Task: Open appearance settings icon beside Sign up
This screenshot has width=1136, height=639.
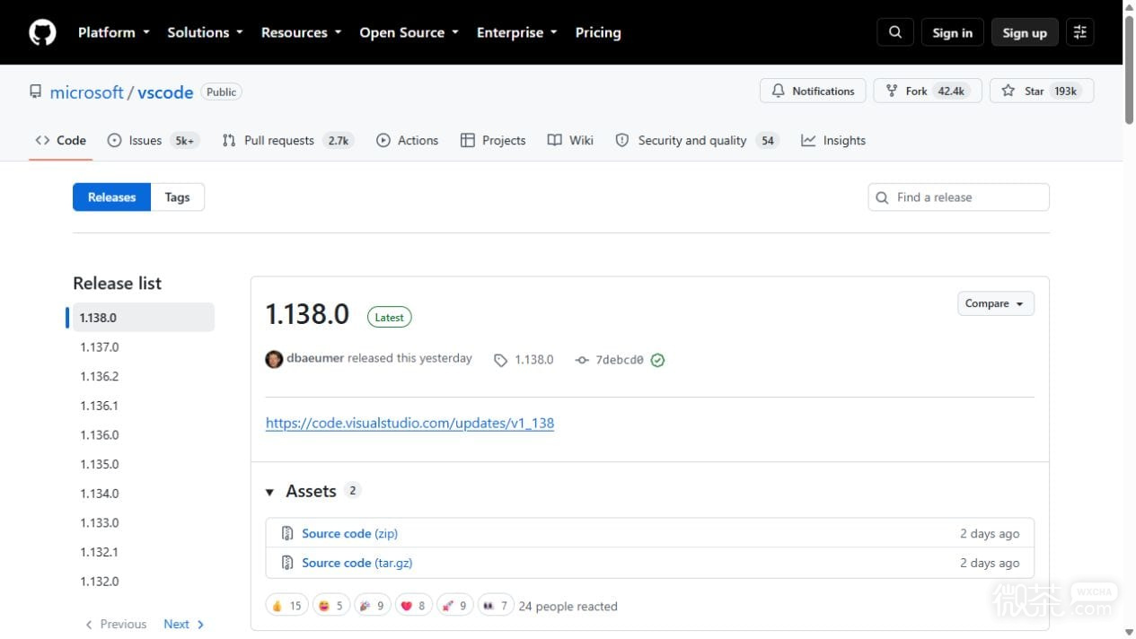Action: pyautogui.click(x=1080, y=32)
